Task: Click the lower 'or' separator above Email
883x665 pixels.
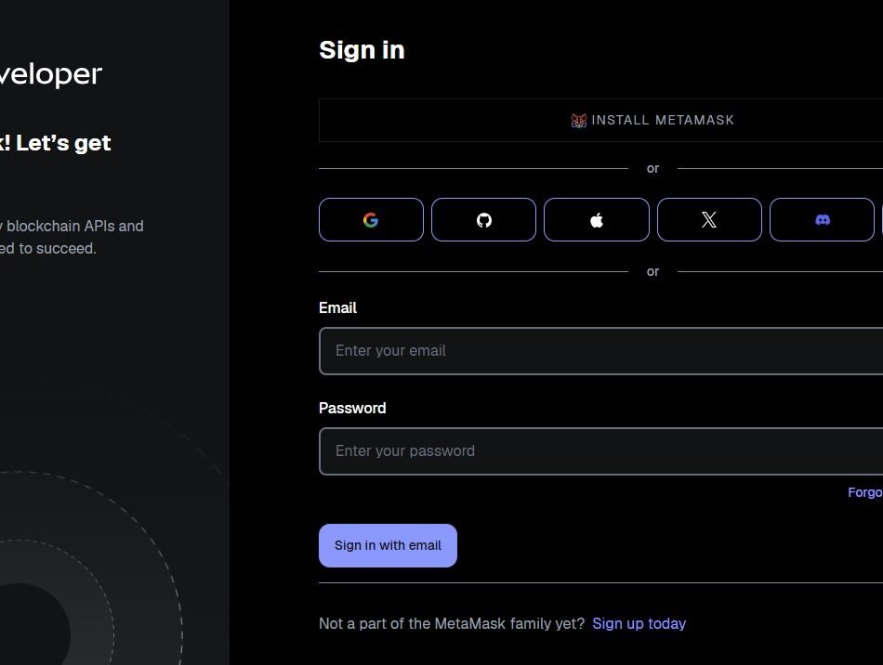Action: click(x=652, y=271)
